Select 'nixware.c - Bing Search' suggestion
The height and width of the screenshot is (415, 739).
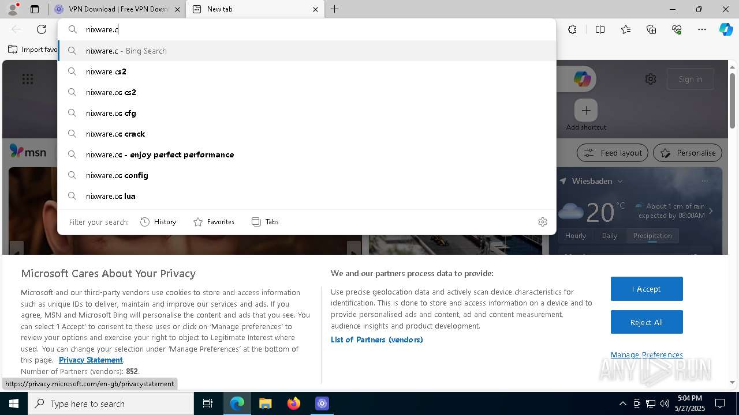click(307, 51)
